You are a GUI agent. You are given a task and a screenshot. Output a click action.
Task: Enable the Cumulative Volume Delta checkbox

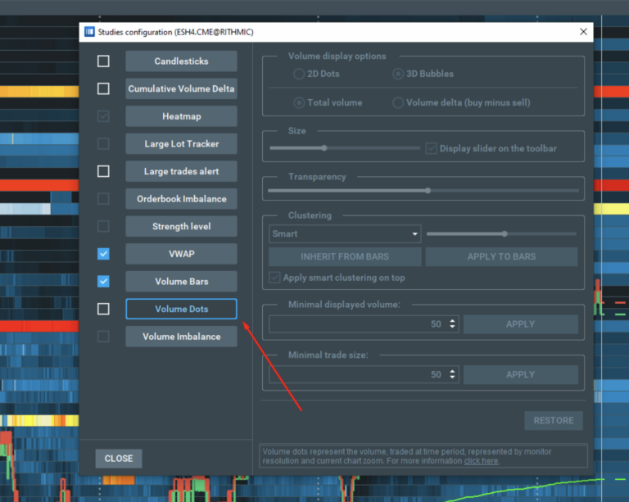point(103,88)
